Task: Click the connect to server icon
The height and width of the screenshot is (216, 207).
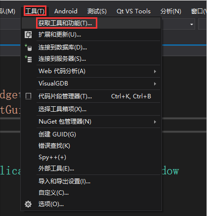Action: [28, 59]
